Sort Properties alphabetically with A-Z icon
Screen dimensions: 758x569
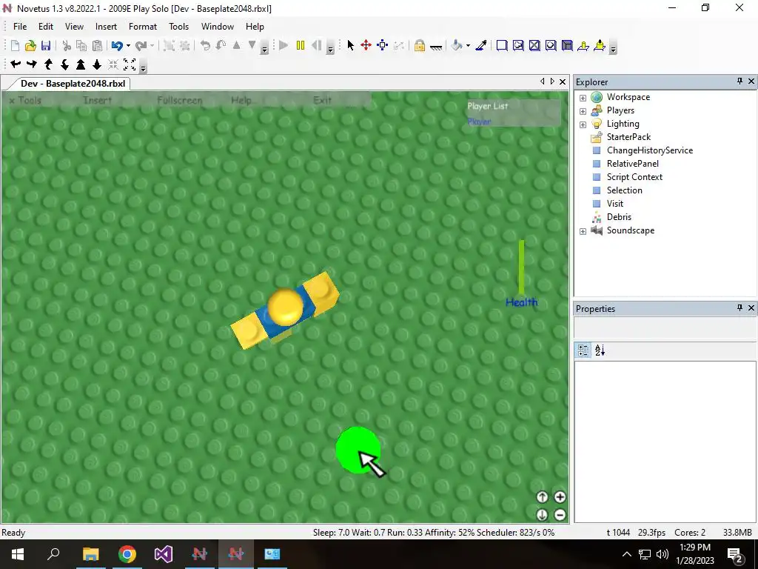tap(600, 350)
